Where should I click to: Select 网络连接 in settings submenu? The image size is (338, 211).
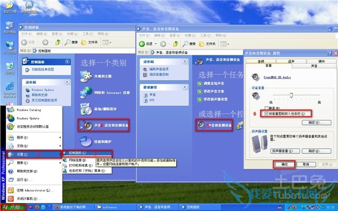(87, 160)
